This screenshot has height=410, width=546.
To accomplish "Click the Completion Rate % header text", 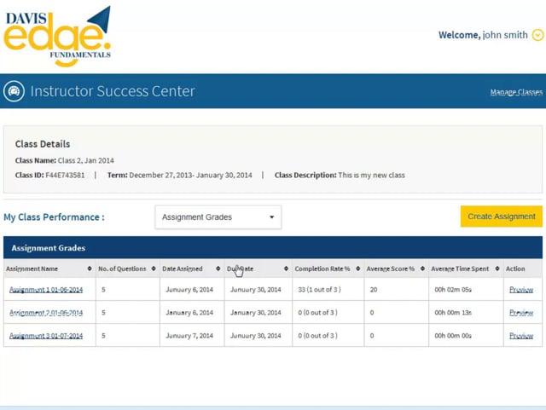I will tap(322, 269).
